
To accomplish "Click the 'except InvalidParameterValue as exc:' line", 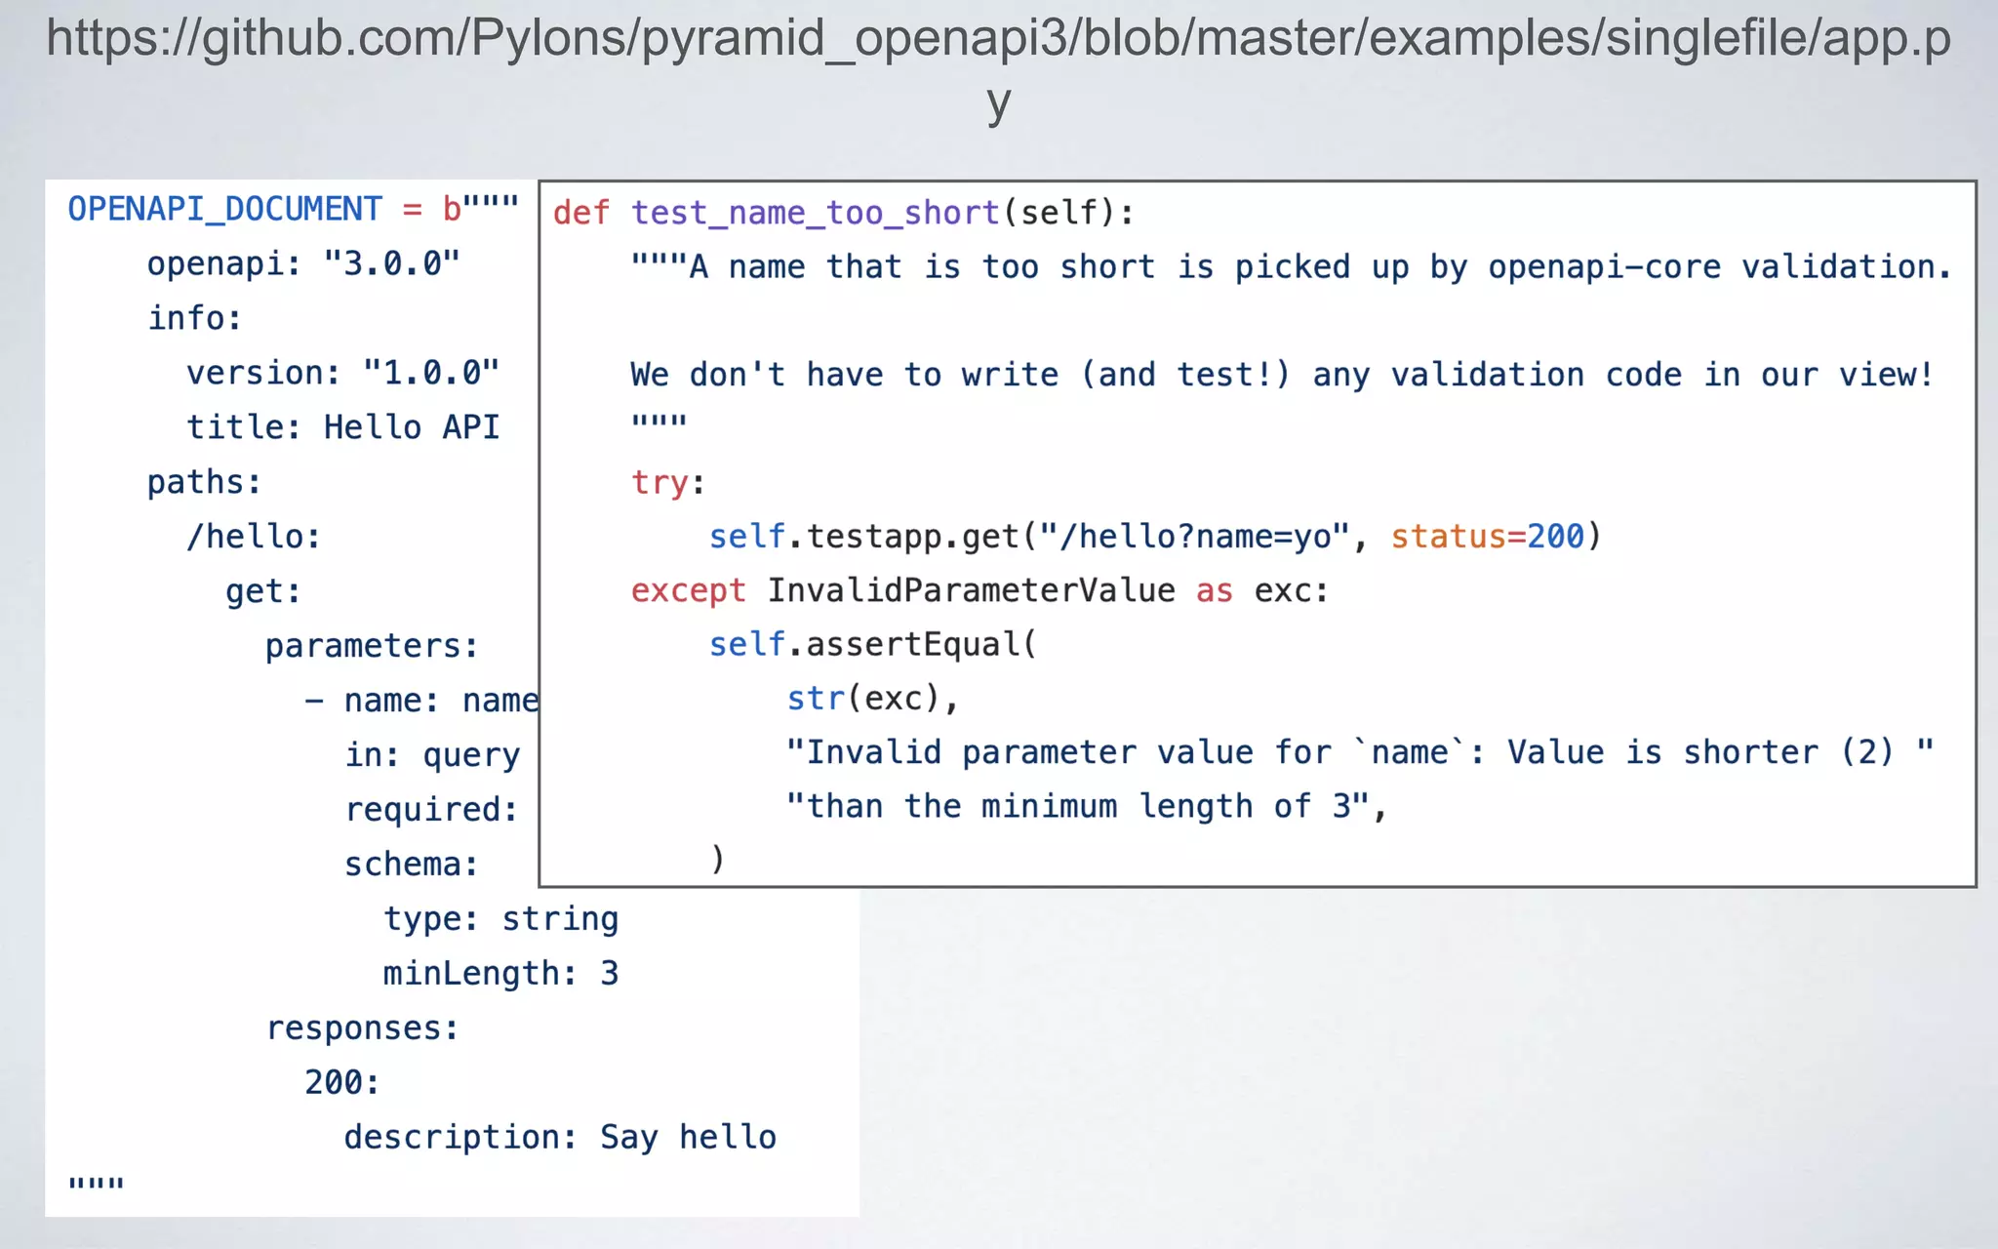I will tap(979, 590).
